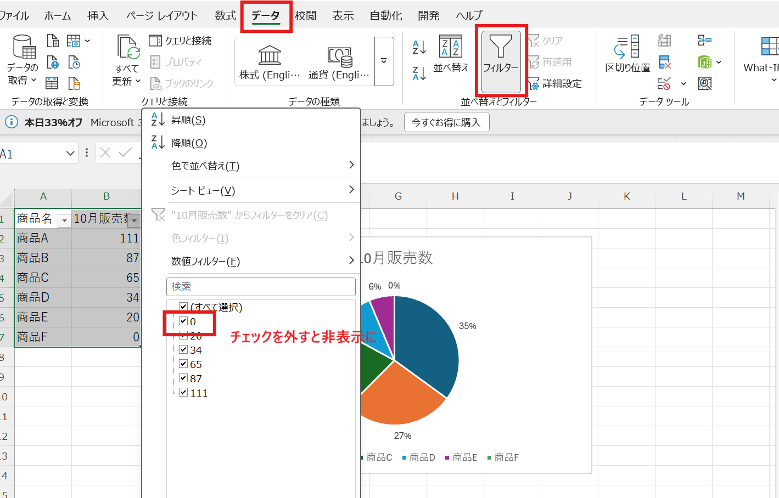Click the 降順 sort descending icon
779x498 pixels.
159,143
